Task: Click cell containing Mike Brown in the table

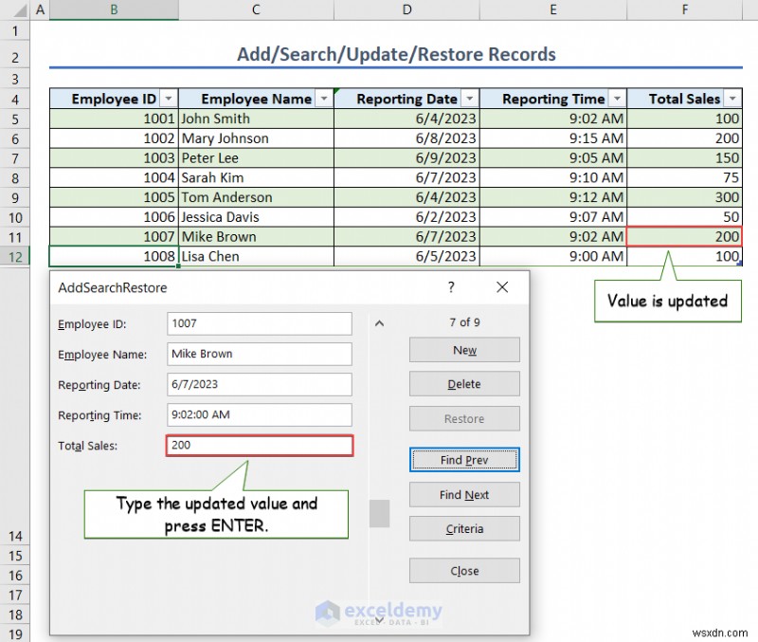Action: coord(256,236)
